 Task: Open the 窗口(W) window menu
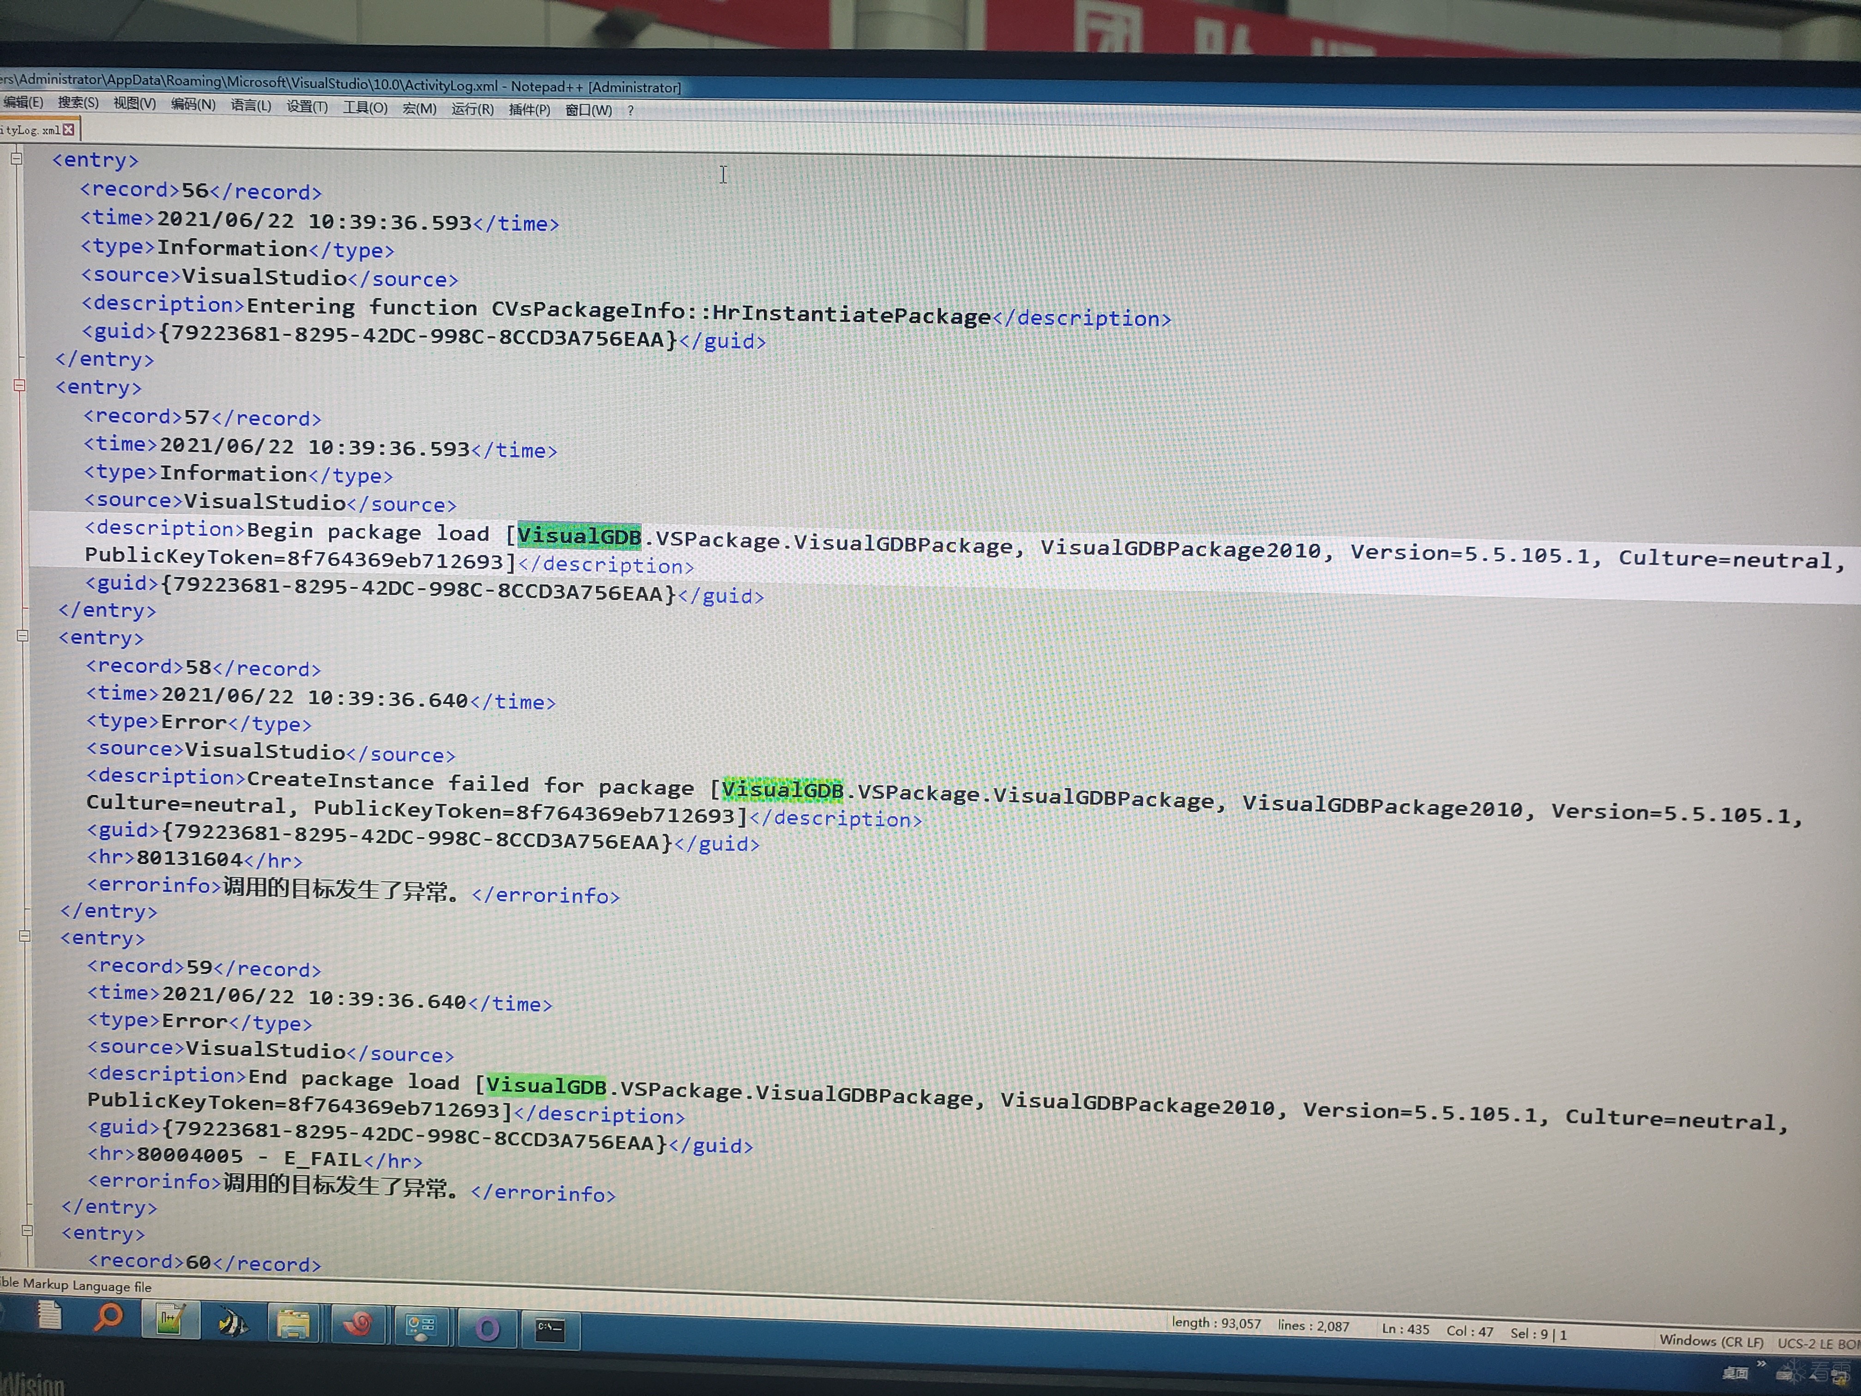click(x=588, y=110)
